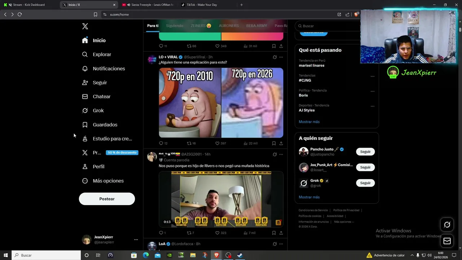Viewport: 462px width, 260px height.
Task: Open more options for LO + VIRAL post
Action: point(281,57)
